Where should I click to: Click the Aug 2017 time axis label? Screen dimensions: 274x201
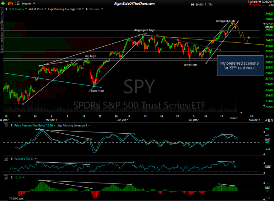click(x=254, y=120)
